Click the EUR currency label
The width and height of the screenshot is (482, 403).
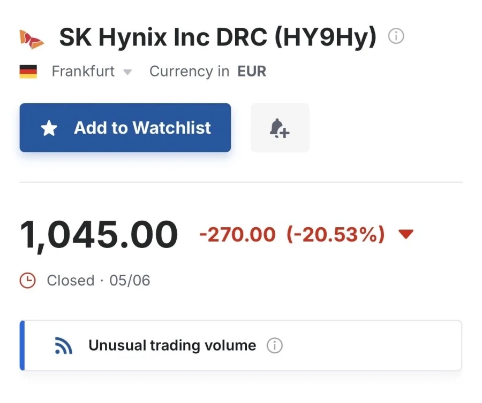coord(252,71)
